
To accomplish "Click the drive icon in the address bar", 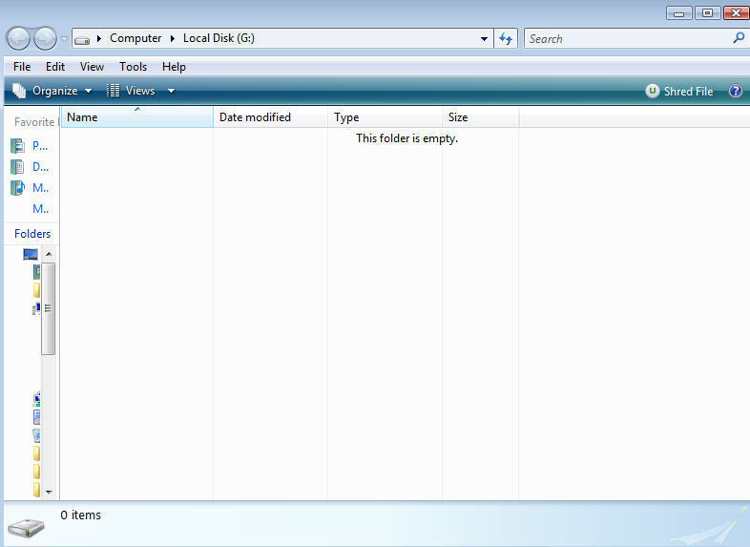I will [82, 40].
